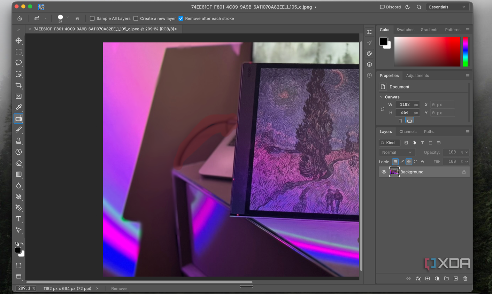Image resolution: width=492 pixels, height=294 pixels.
Task: Enable the Sample All Layers checkbox
Action: [92, 18]
